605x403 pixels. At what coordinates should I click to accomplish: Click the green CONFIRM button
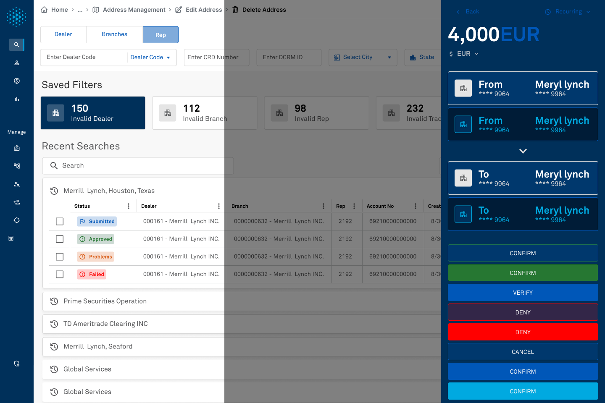pyautogui.click(x=523, y=273)
